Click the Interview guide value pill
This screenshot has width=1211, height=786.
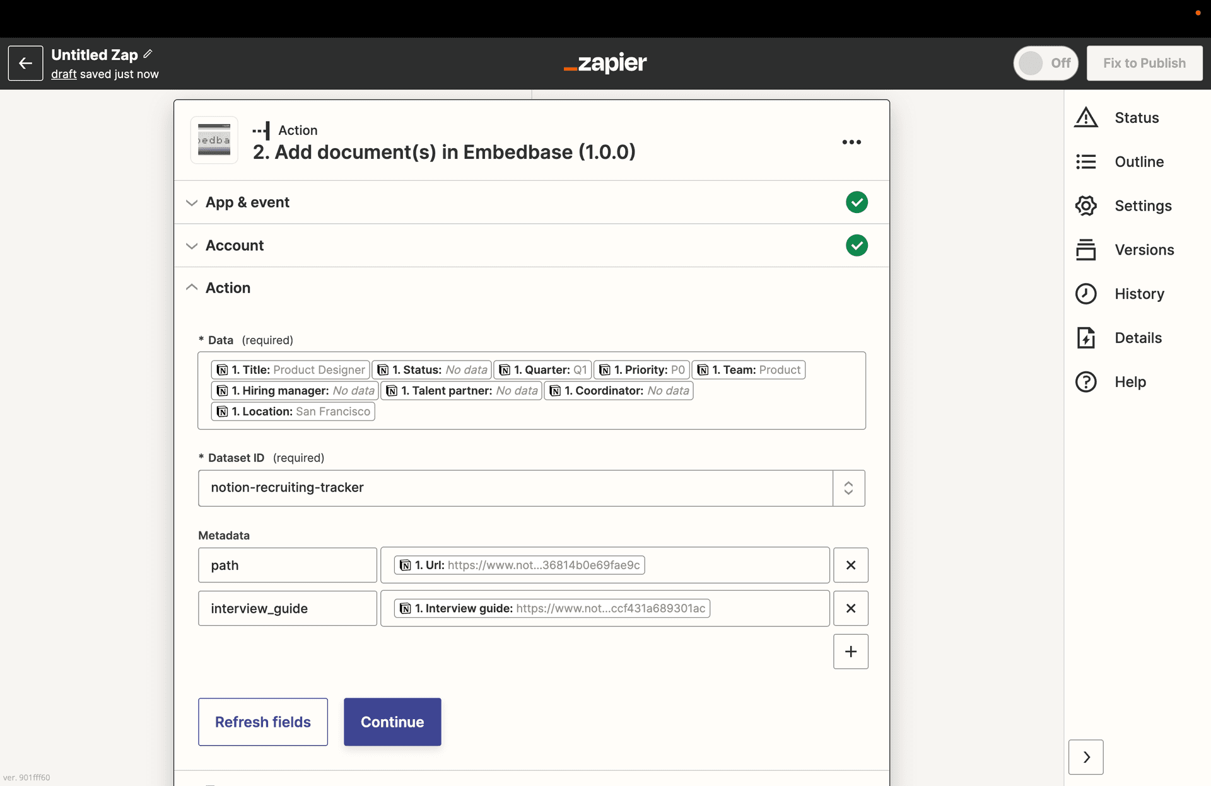[x=553, y=608]
